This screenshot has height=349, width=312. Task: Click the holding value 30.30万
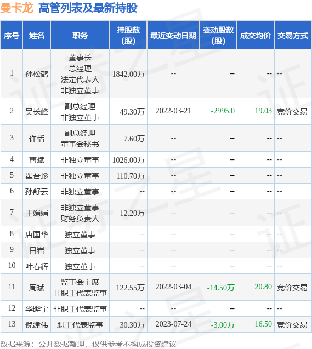pyautogui.click(x=132, y=325)
